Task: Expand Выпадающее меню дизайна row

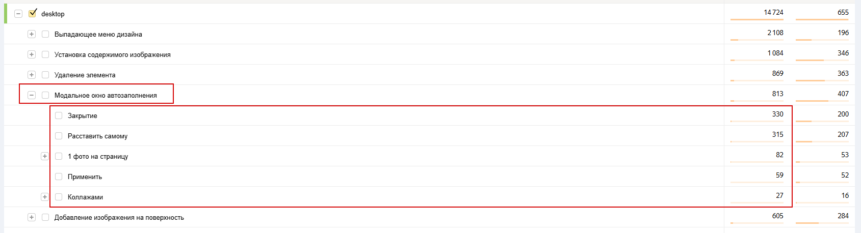Action: click(32, 34)
